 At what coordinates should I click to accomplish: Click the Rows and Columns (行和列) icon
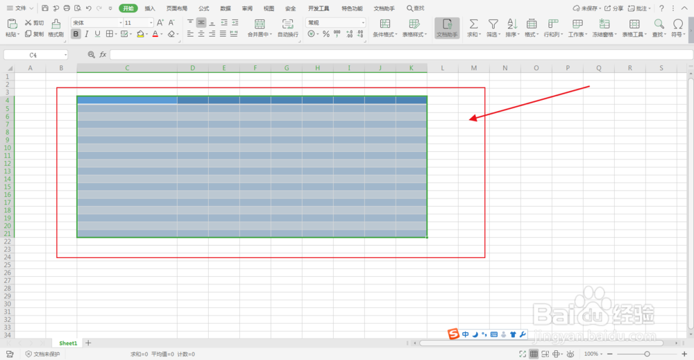553,24
